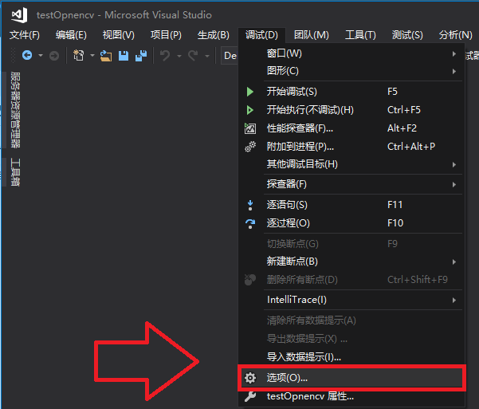Open dropdown arrow beside the back button

(41, 56)
